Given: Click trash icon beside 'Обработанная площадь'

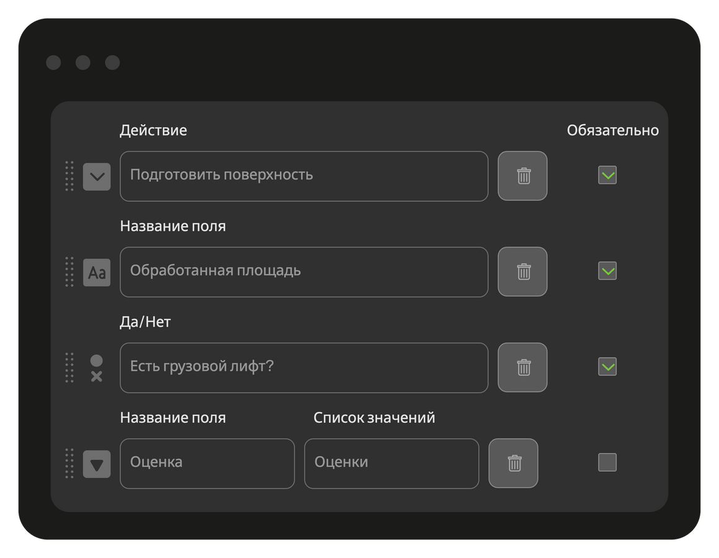Looking at the screenshot, I should click(523, 272).
